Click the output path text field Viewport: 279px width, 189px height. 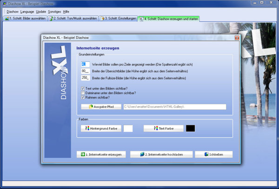175,107
